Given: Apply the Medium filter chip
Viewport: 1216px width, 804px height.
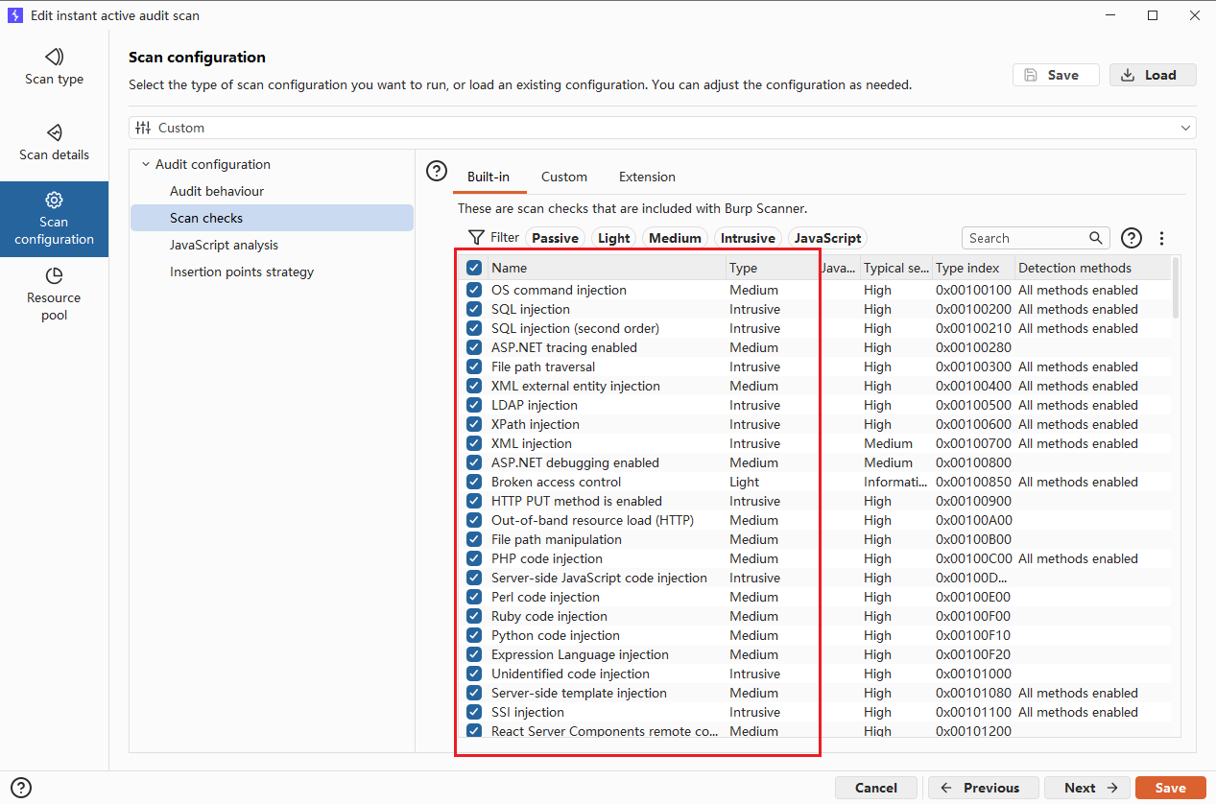Looking at the screenshot, I should tap(675, 238).
